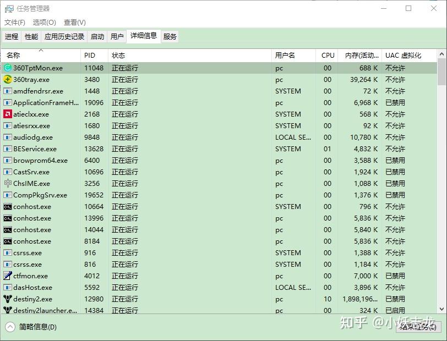Sort by the CPU column header
This screenshot has height=341, width=447.
point(326,55)
